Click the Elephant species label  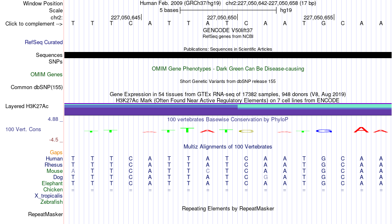[x=52, y=184]
